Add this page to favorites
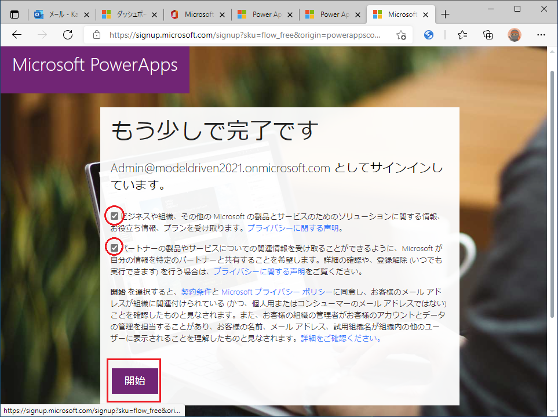 (x=401, y=35)
